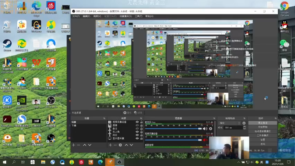Move source up in Sources panel
This screenshot has height=166, width=295.
pos(126,145)
